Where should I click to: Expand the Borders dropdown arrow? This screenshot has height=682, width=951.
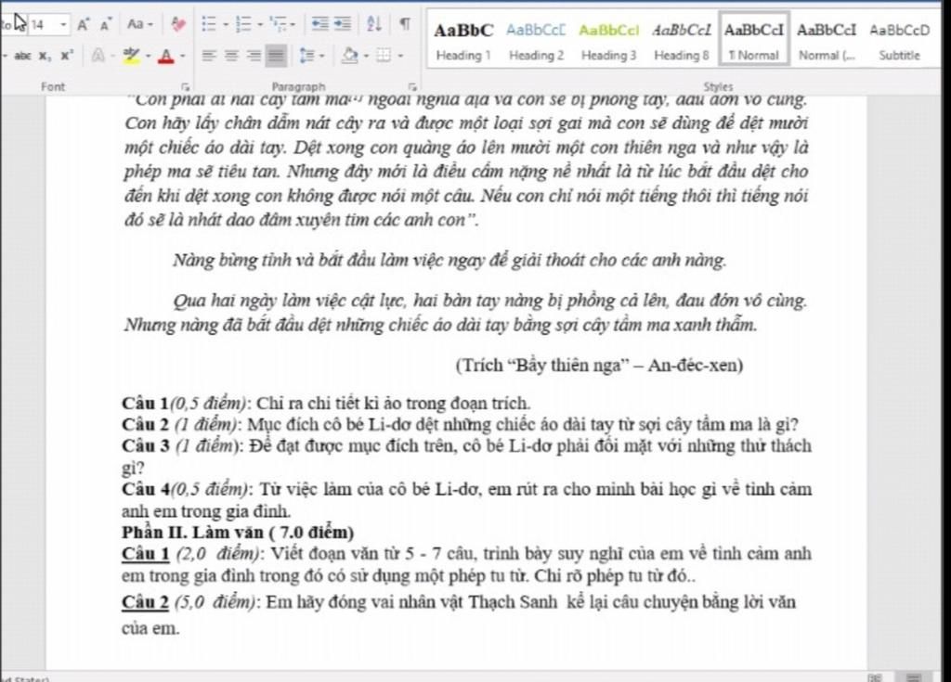click(x=400, y=57)
